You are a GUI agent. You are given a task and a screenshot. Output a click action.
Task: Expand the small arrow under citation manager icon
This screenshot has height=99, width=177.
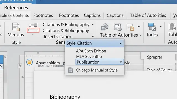33,35
